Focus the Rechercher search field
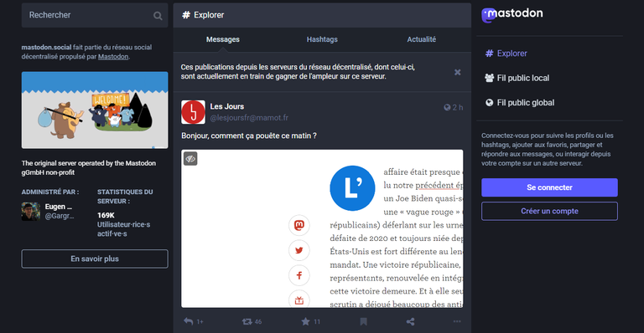This screenshot has width=644, height=333. pyautogui.click(x=95, y=15)
